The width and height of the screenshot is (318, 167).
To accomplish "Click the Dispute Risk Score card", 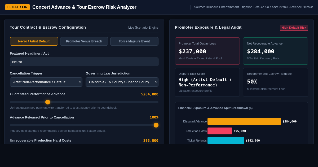I will pyautogui.click(x=207, y=82).
